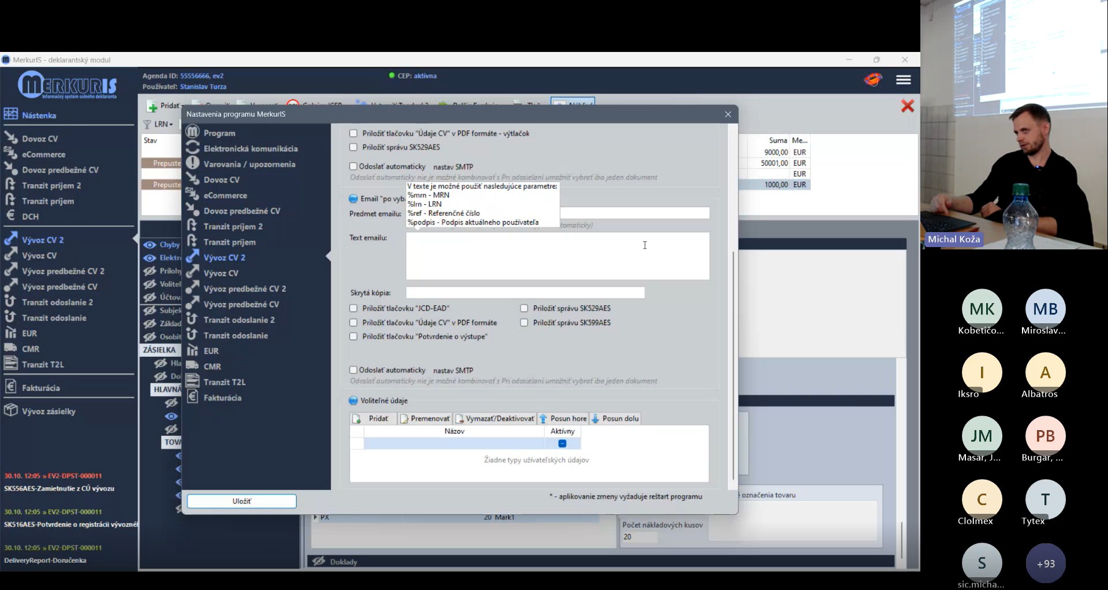Open the LRN filter dropdown
The height and width of the screenshot is (590, 1108).
tap(163, 124)
